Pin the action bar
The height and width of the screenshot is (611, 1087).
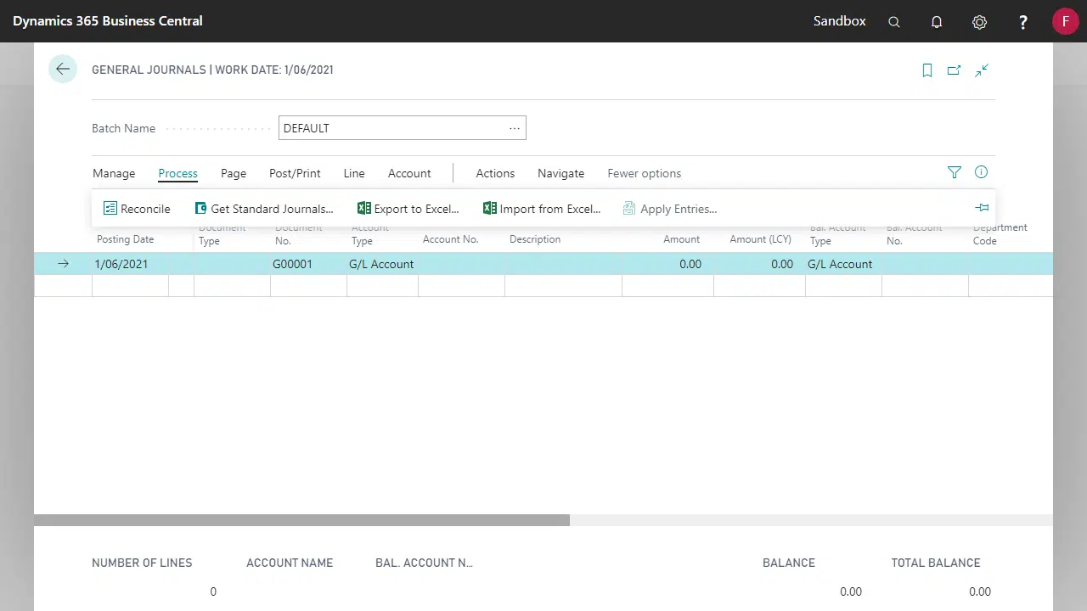tap(982, 208)
